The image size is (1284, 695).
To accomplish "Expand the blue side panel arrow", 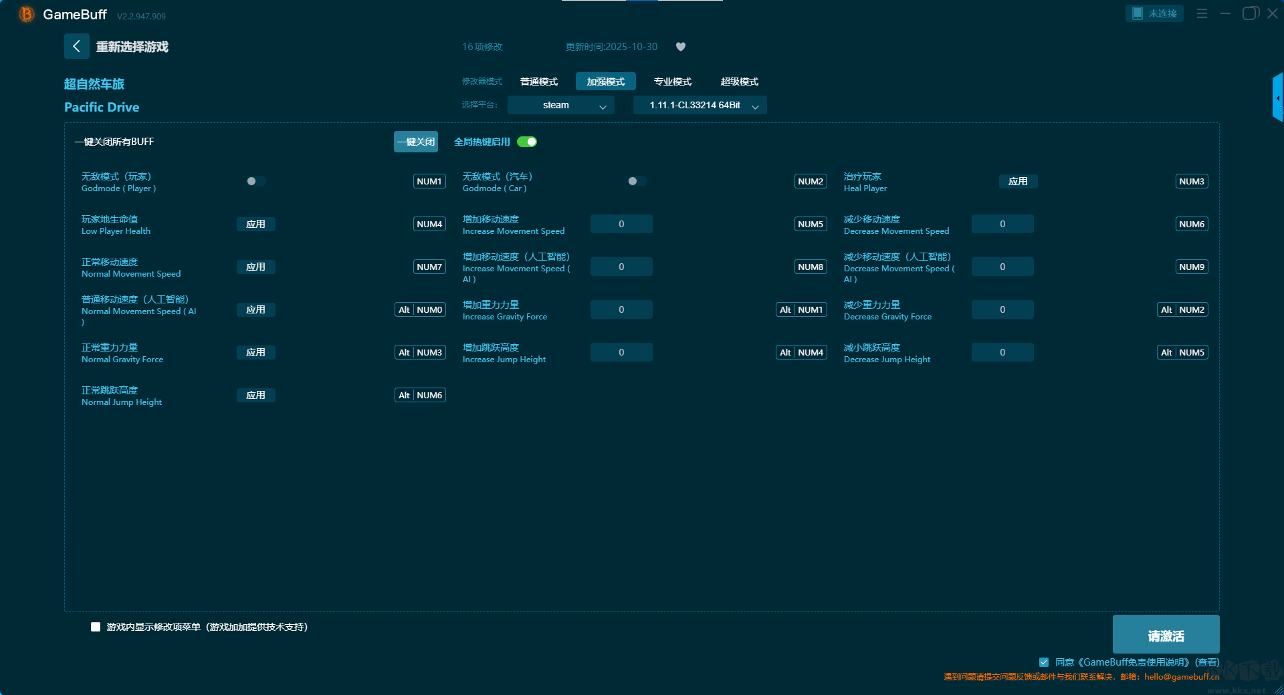I will [x=1277, y=98].
